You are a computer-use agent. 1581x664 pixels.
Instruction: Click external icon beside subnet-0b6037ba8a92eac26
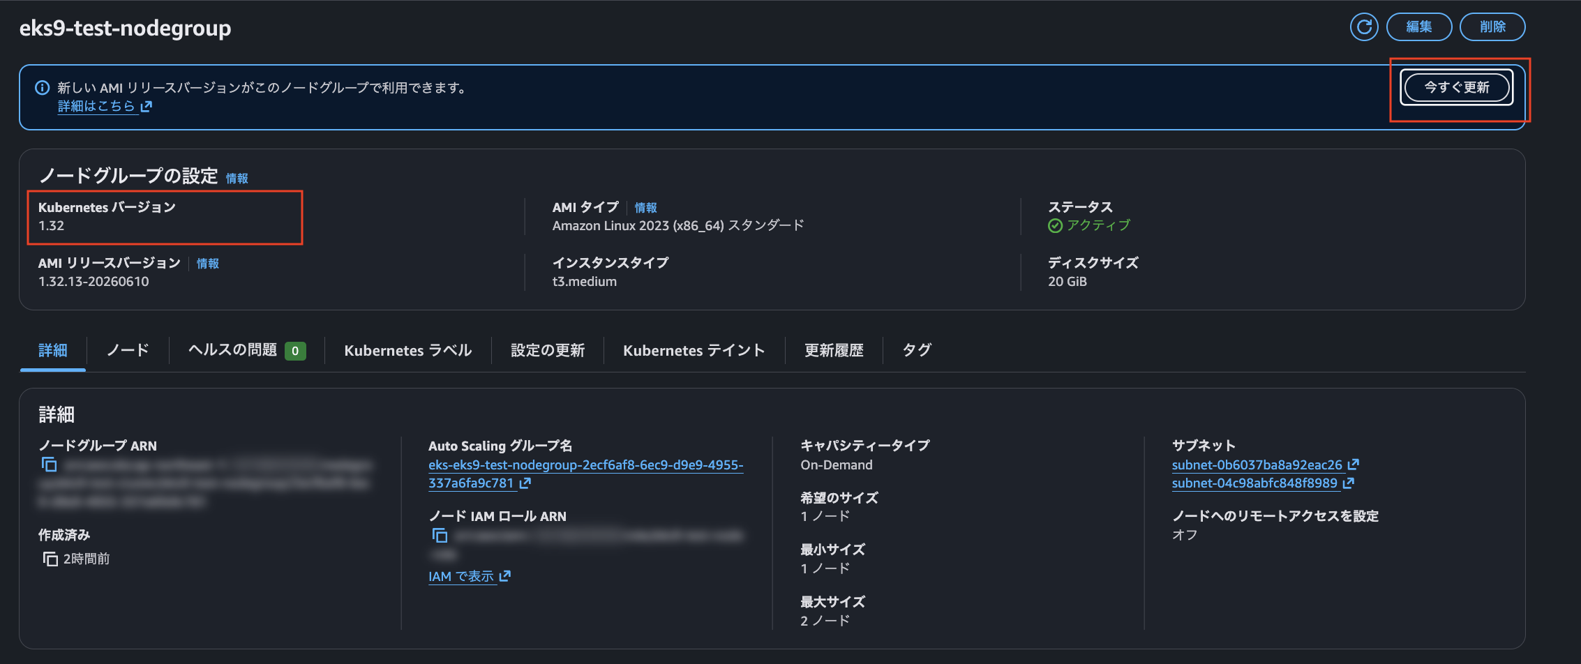click(1353, 465)
